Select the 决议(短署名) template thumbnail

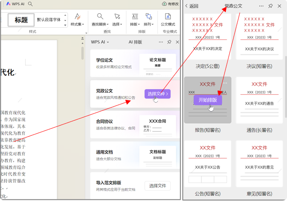click(x=259, y=37)
